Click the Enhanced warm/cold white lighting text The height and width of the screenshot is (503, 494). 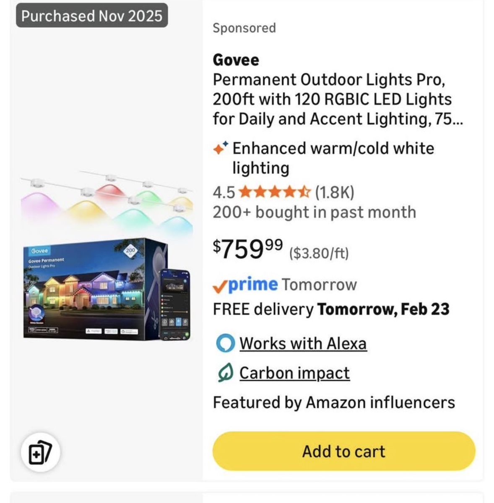coord(333,158)
